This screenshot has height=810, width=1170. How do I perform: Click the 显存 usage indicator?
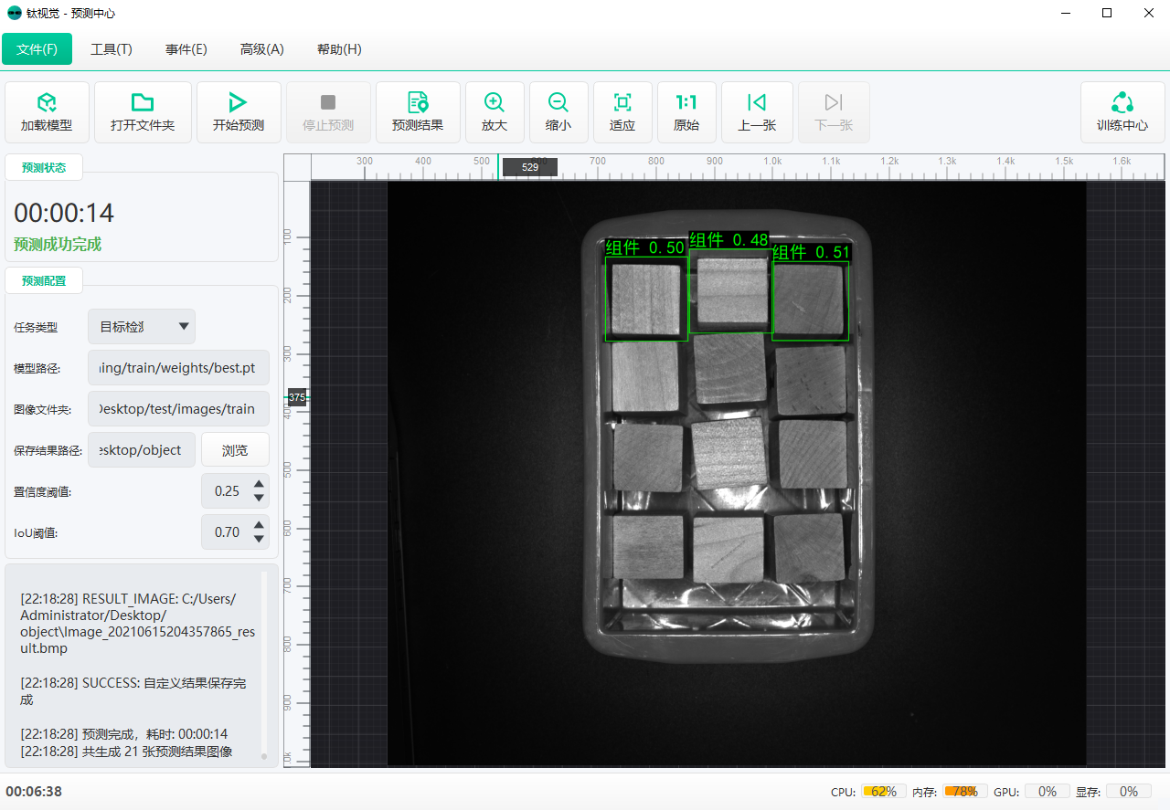coord(1129,792)
